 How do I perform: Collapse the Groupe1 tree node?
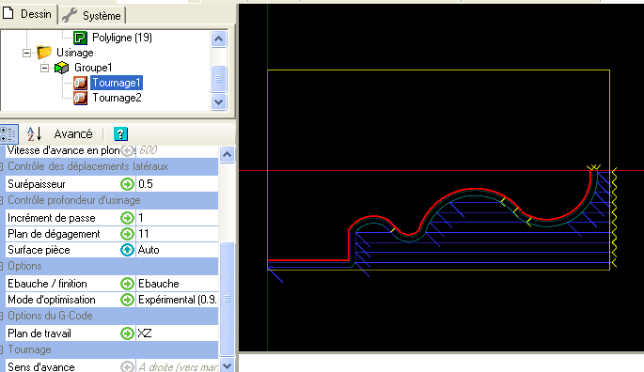click(45, 68)
